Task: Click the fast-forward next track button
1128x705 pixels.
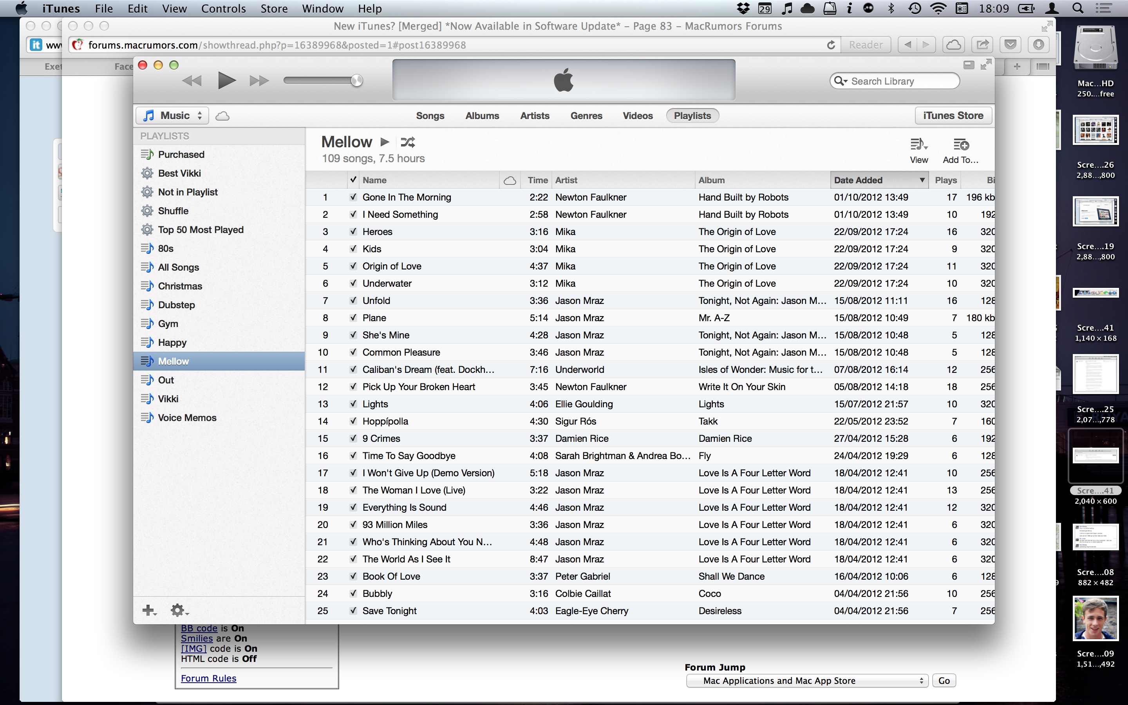Action: 259,81
